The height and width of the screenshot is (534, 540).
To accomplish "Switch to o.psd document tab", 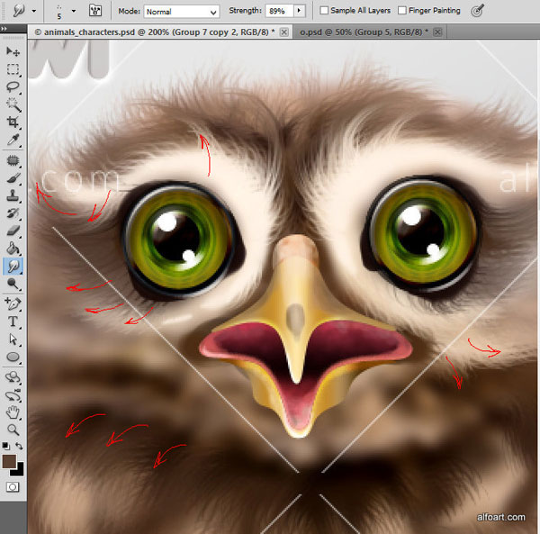I will tap(364, 32).
